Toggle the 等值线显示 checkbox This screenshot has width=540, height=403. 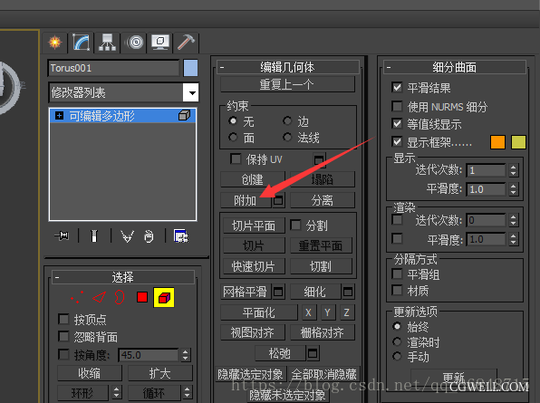[397, 123]
